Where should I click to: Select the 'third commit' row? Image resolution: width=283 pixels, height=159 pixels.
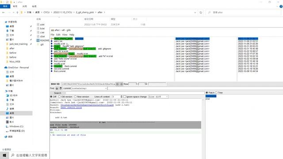pos(71,66)
